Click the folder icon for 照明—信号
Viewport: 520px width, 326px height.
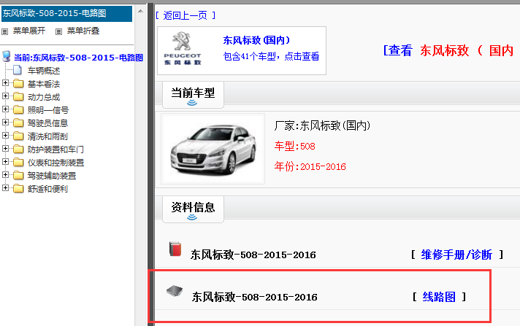[18, 109]
